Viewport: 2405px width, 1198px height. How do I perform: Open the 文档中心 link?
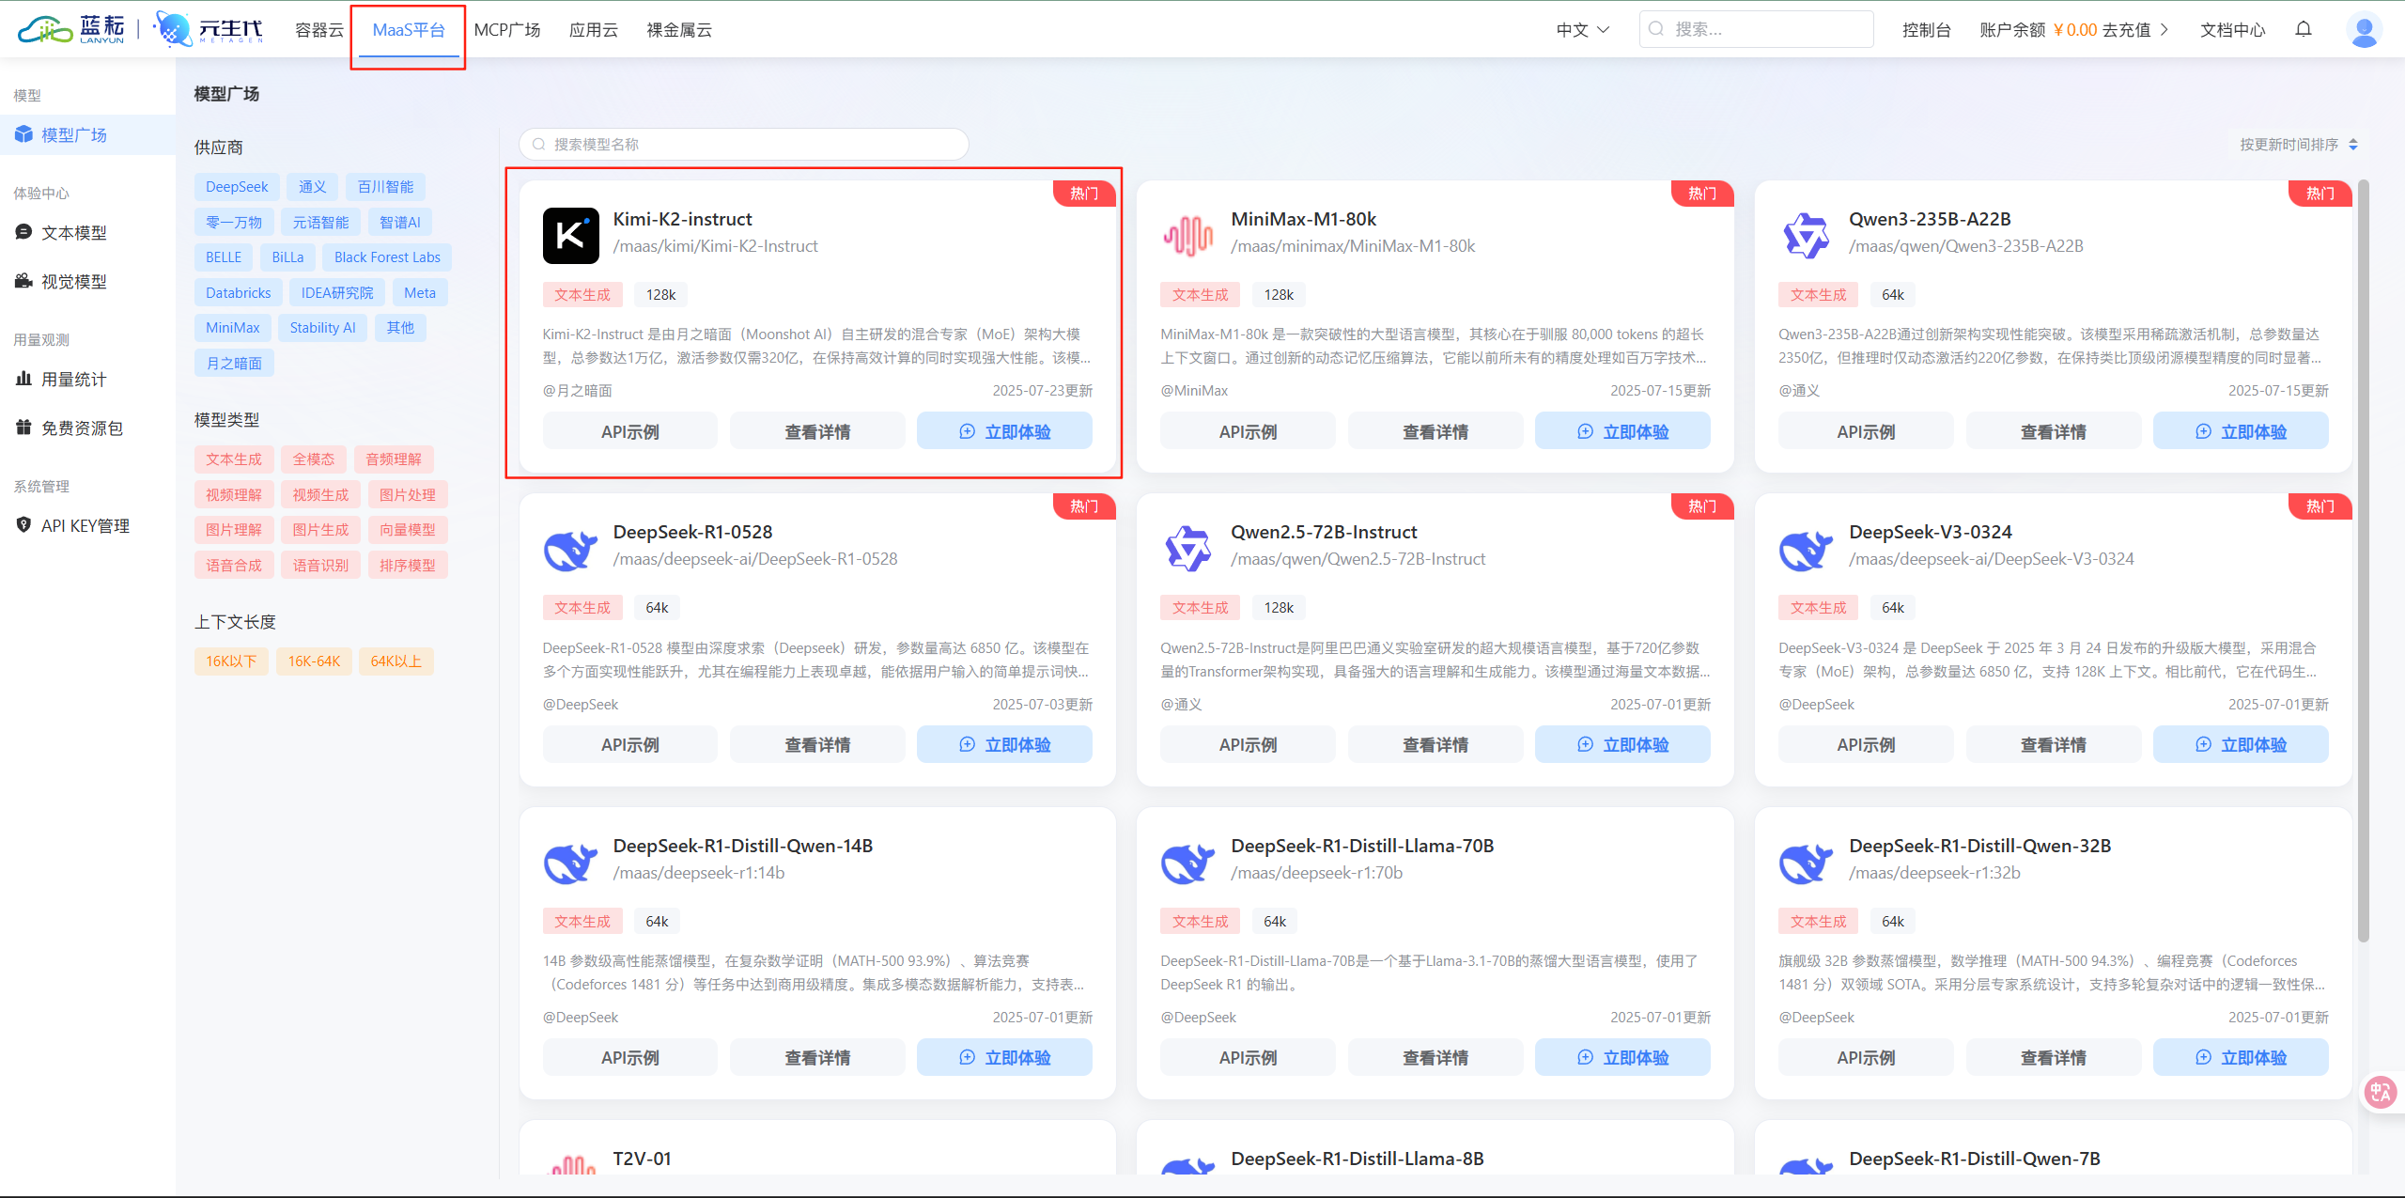[2233, 29]
